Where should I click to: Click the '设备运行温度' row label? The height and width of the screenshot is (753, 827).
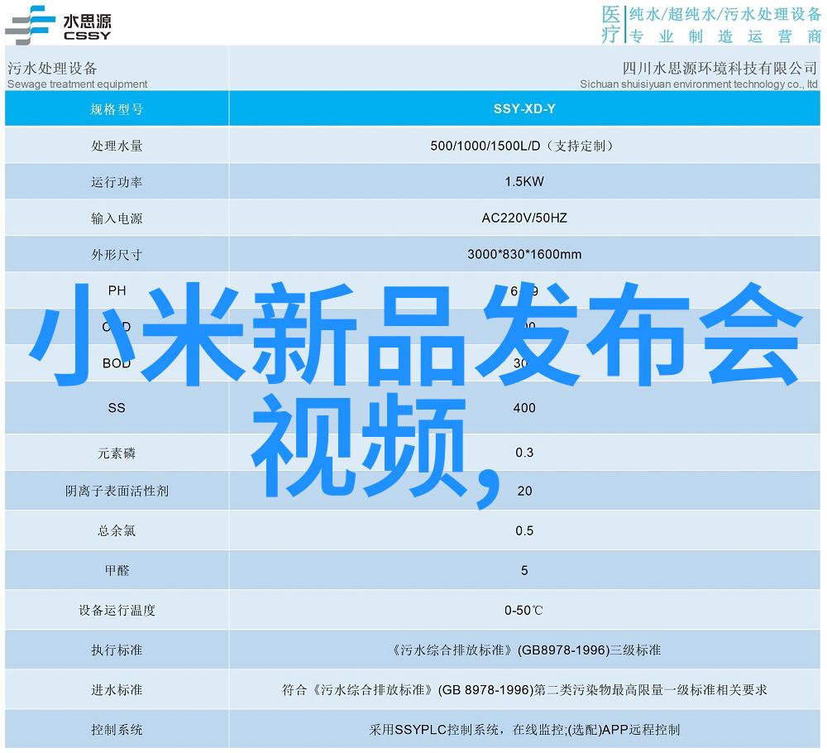(117, 611)
